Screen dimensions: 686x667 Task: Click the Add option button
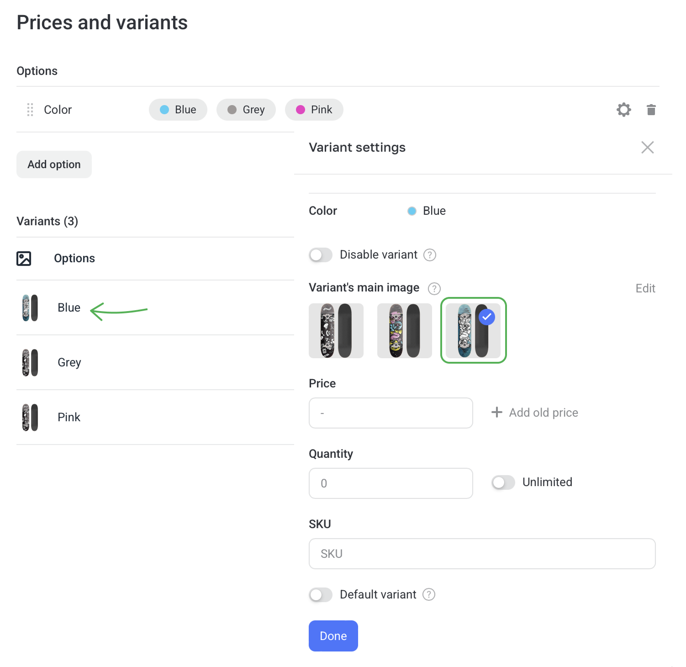coord(54,164)
